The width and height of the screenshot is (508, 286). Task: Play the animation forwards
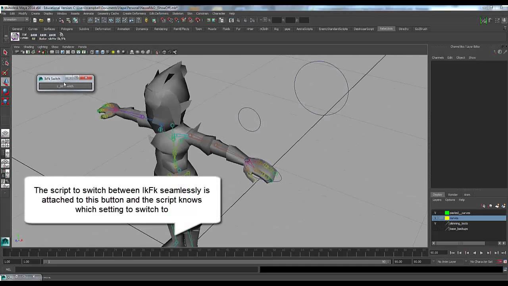tap(481, 253)
